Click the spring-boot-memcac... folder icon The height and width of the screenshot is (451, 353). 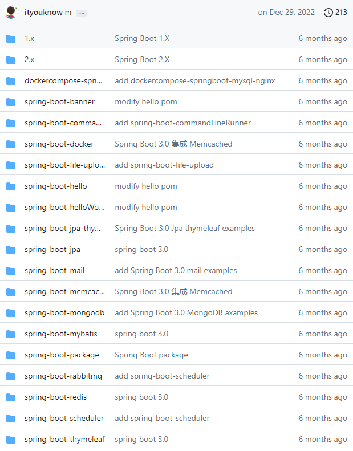(11, 292)
